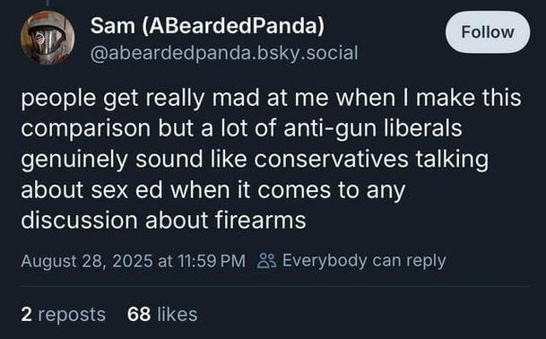Screen dimensions: 546x339
Task: Click the word "firearms" in the post
Action: pyautogui.click(x=261, y=221)
